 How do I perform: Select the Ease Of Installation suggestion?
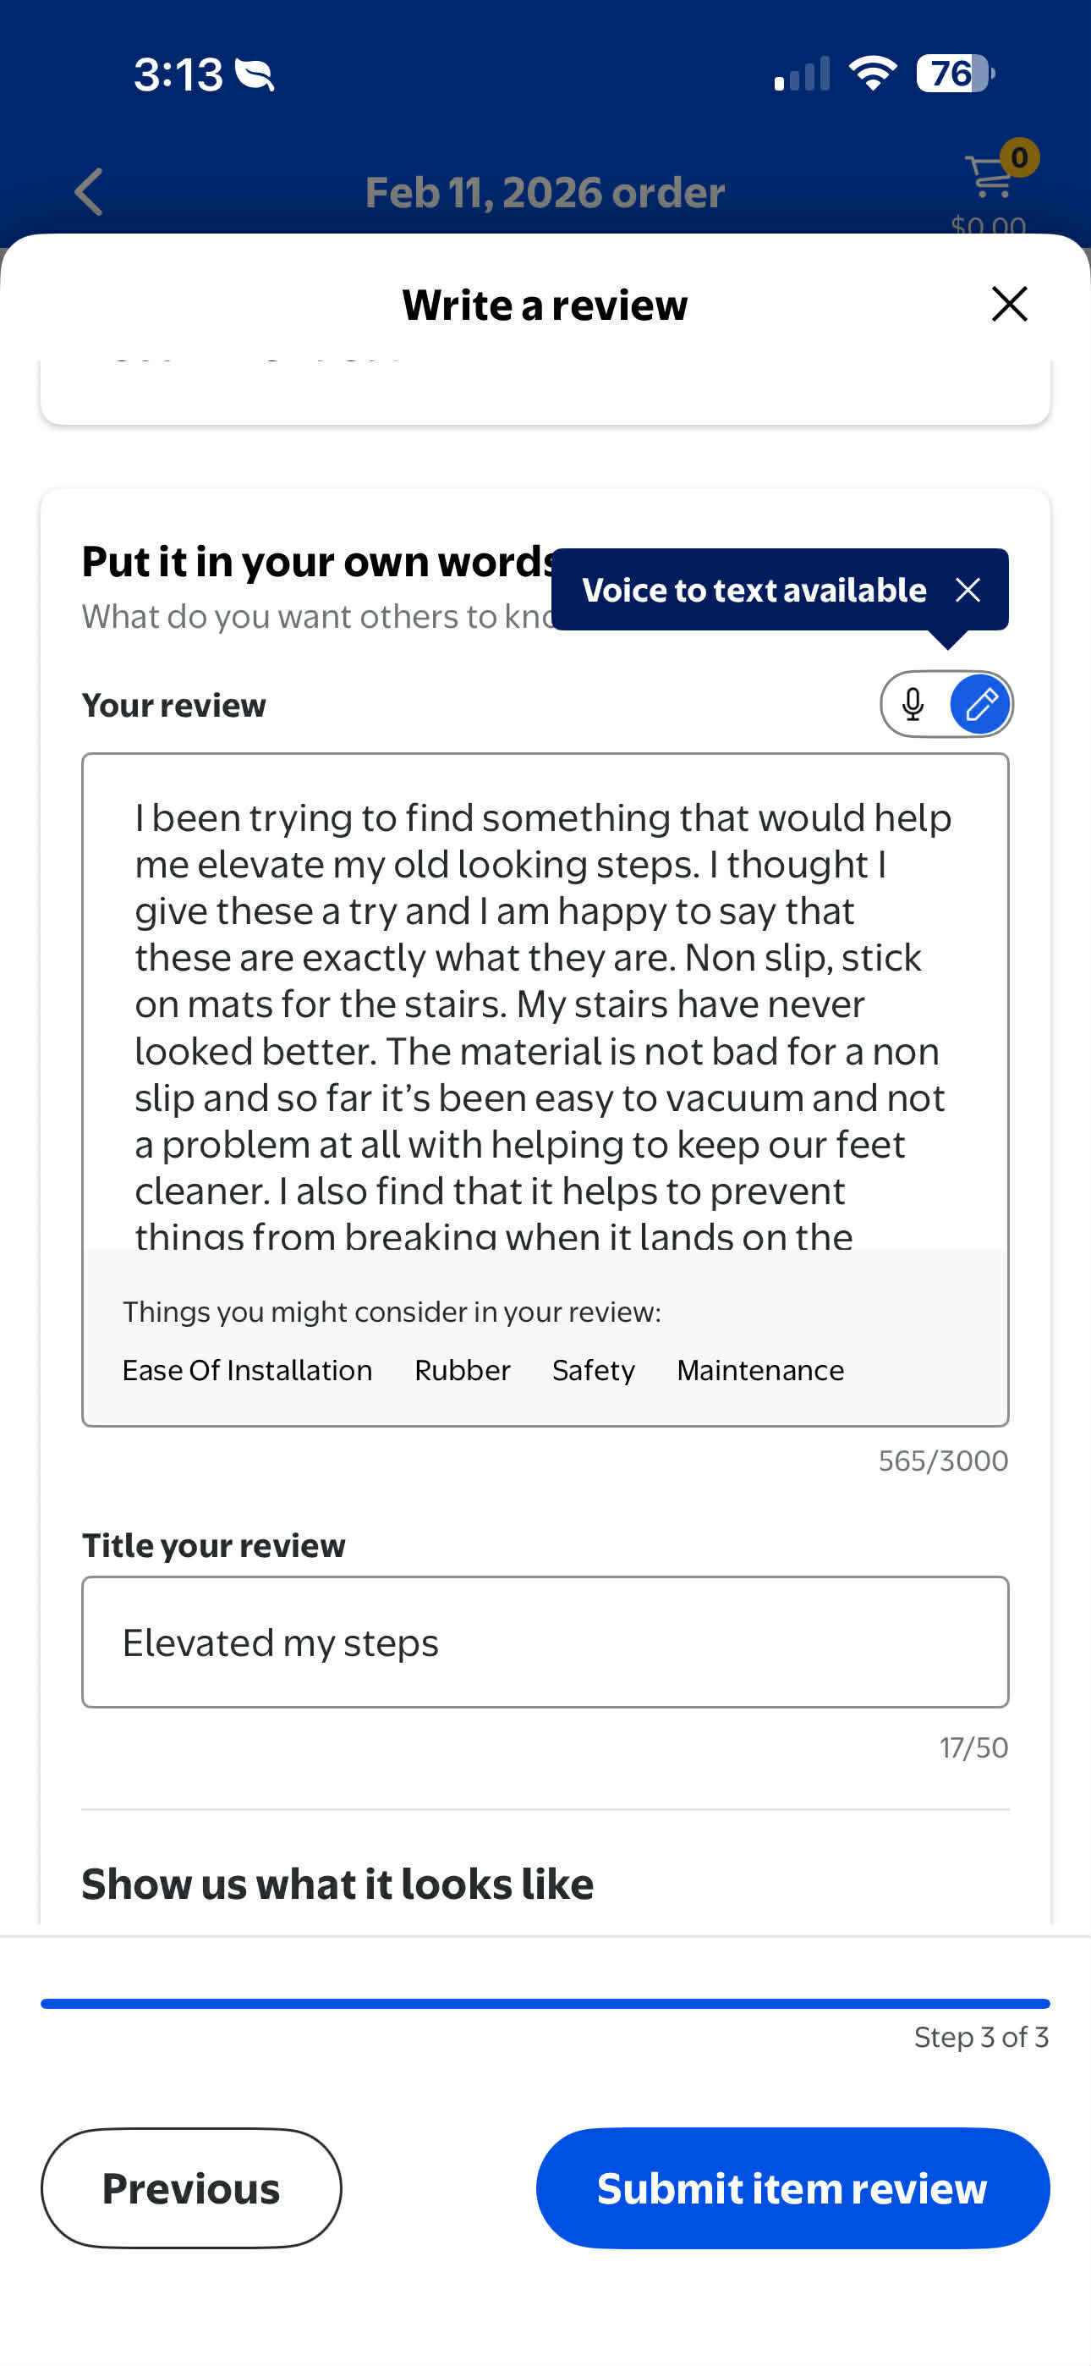coord(247,1370)
